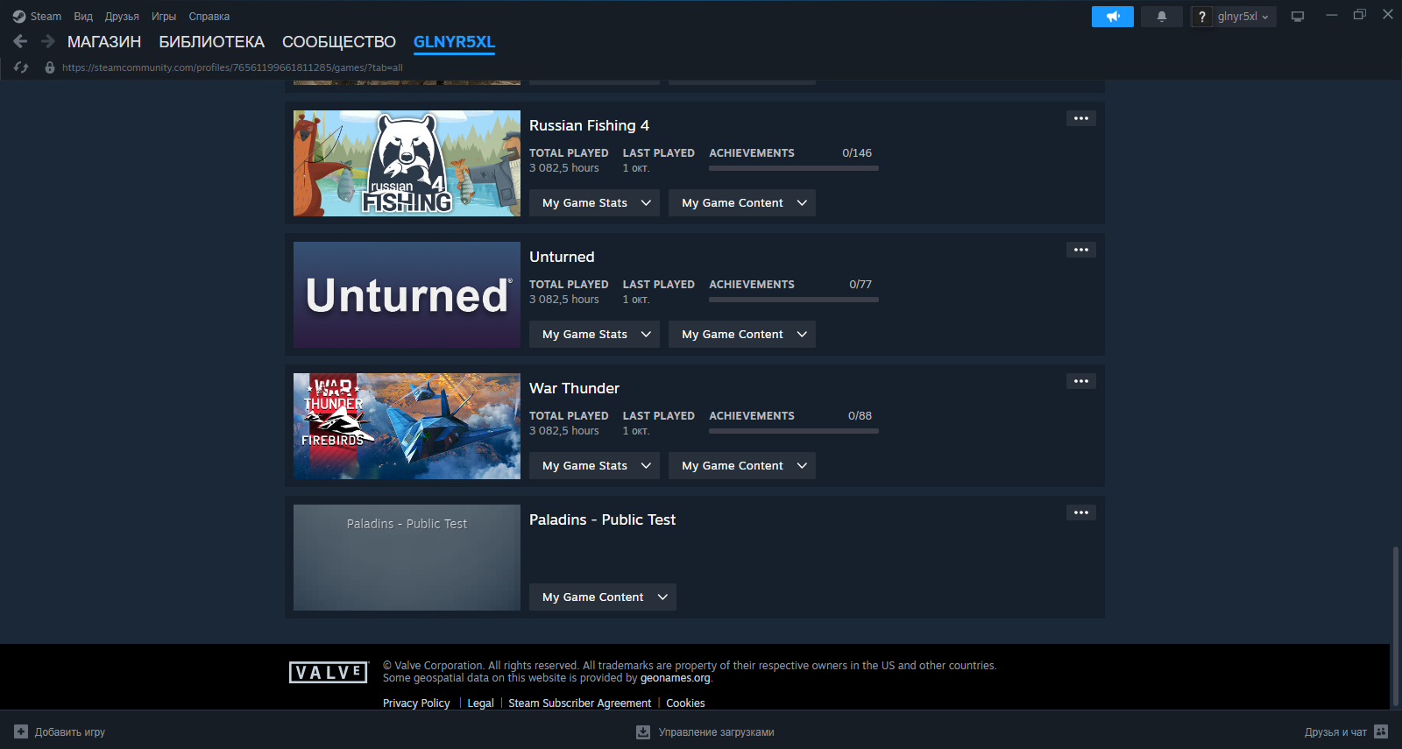Expand My Game Stats for War Thunder

point(594,465)
